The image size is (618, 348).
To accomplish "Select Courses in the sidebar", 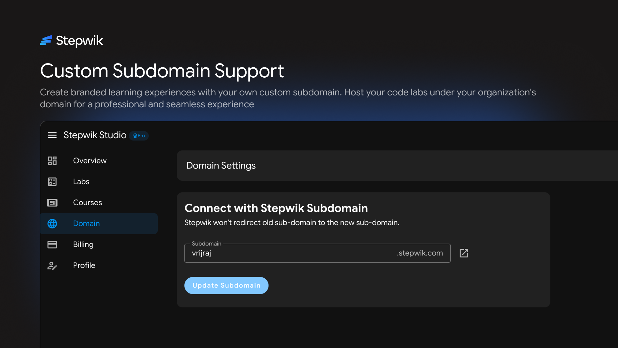I will 87,203.
